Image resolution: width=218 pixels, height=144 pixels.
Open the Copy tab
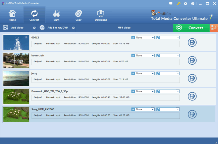78,15
